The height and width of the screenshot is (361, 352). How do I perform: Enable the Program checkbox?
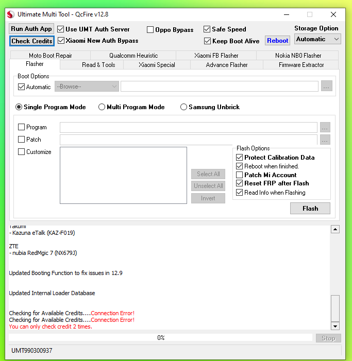coord(21,127)
